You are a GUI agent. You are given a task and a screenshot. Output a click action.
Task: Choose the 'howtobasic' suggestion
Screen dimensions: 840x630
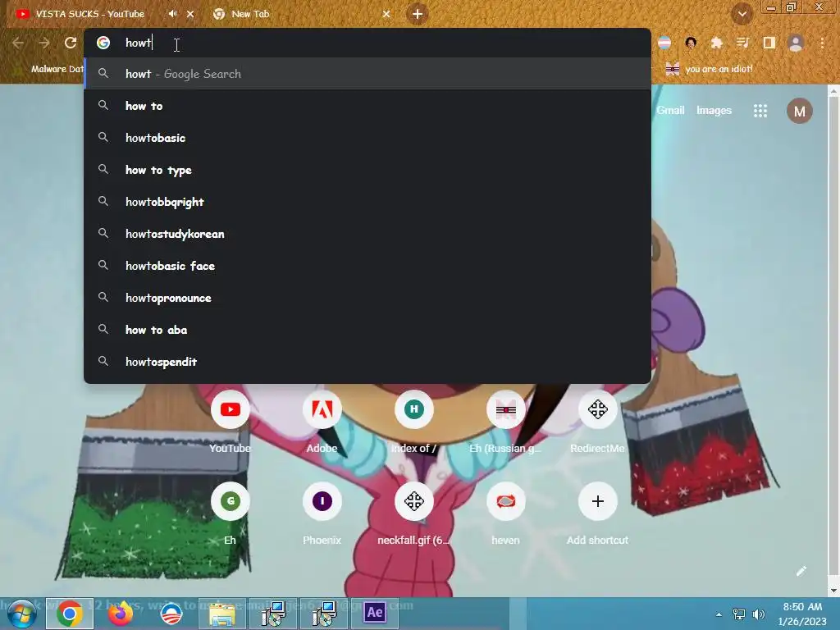pyautogui.click(x=367, y=138)
